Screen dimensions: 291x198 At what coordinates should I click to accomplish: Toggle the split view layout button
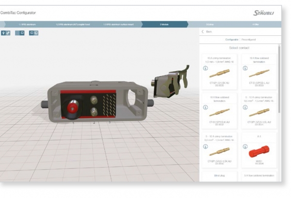click(x=33, y=33)
